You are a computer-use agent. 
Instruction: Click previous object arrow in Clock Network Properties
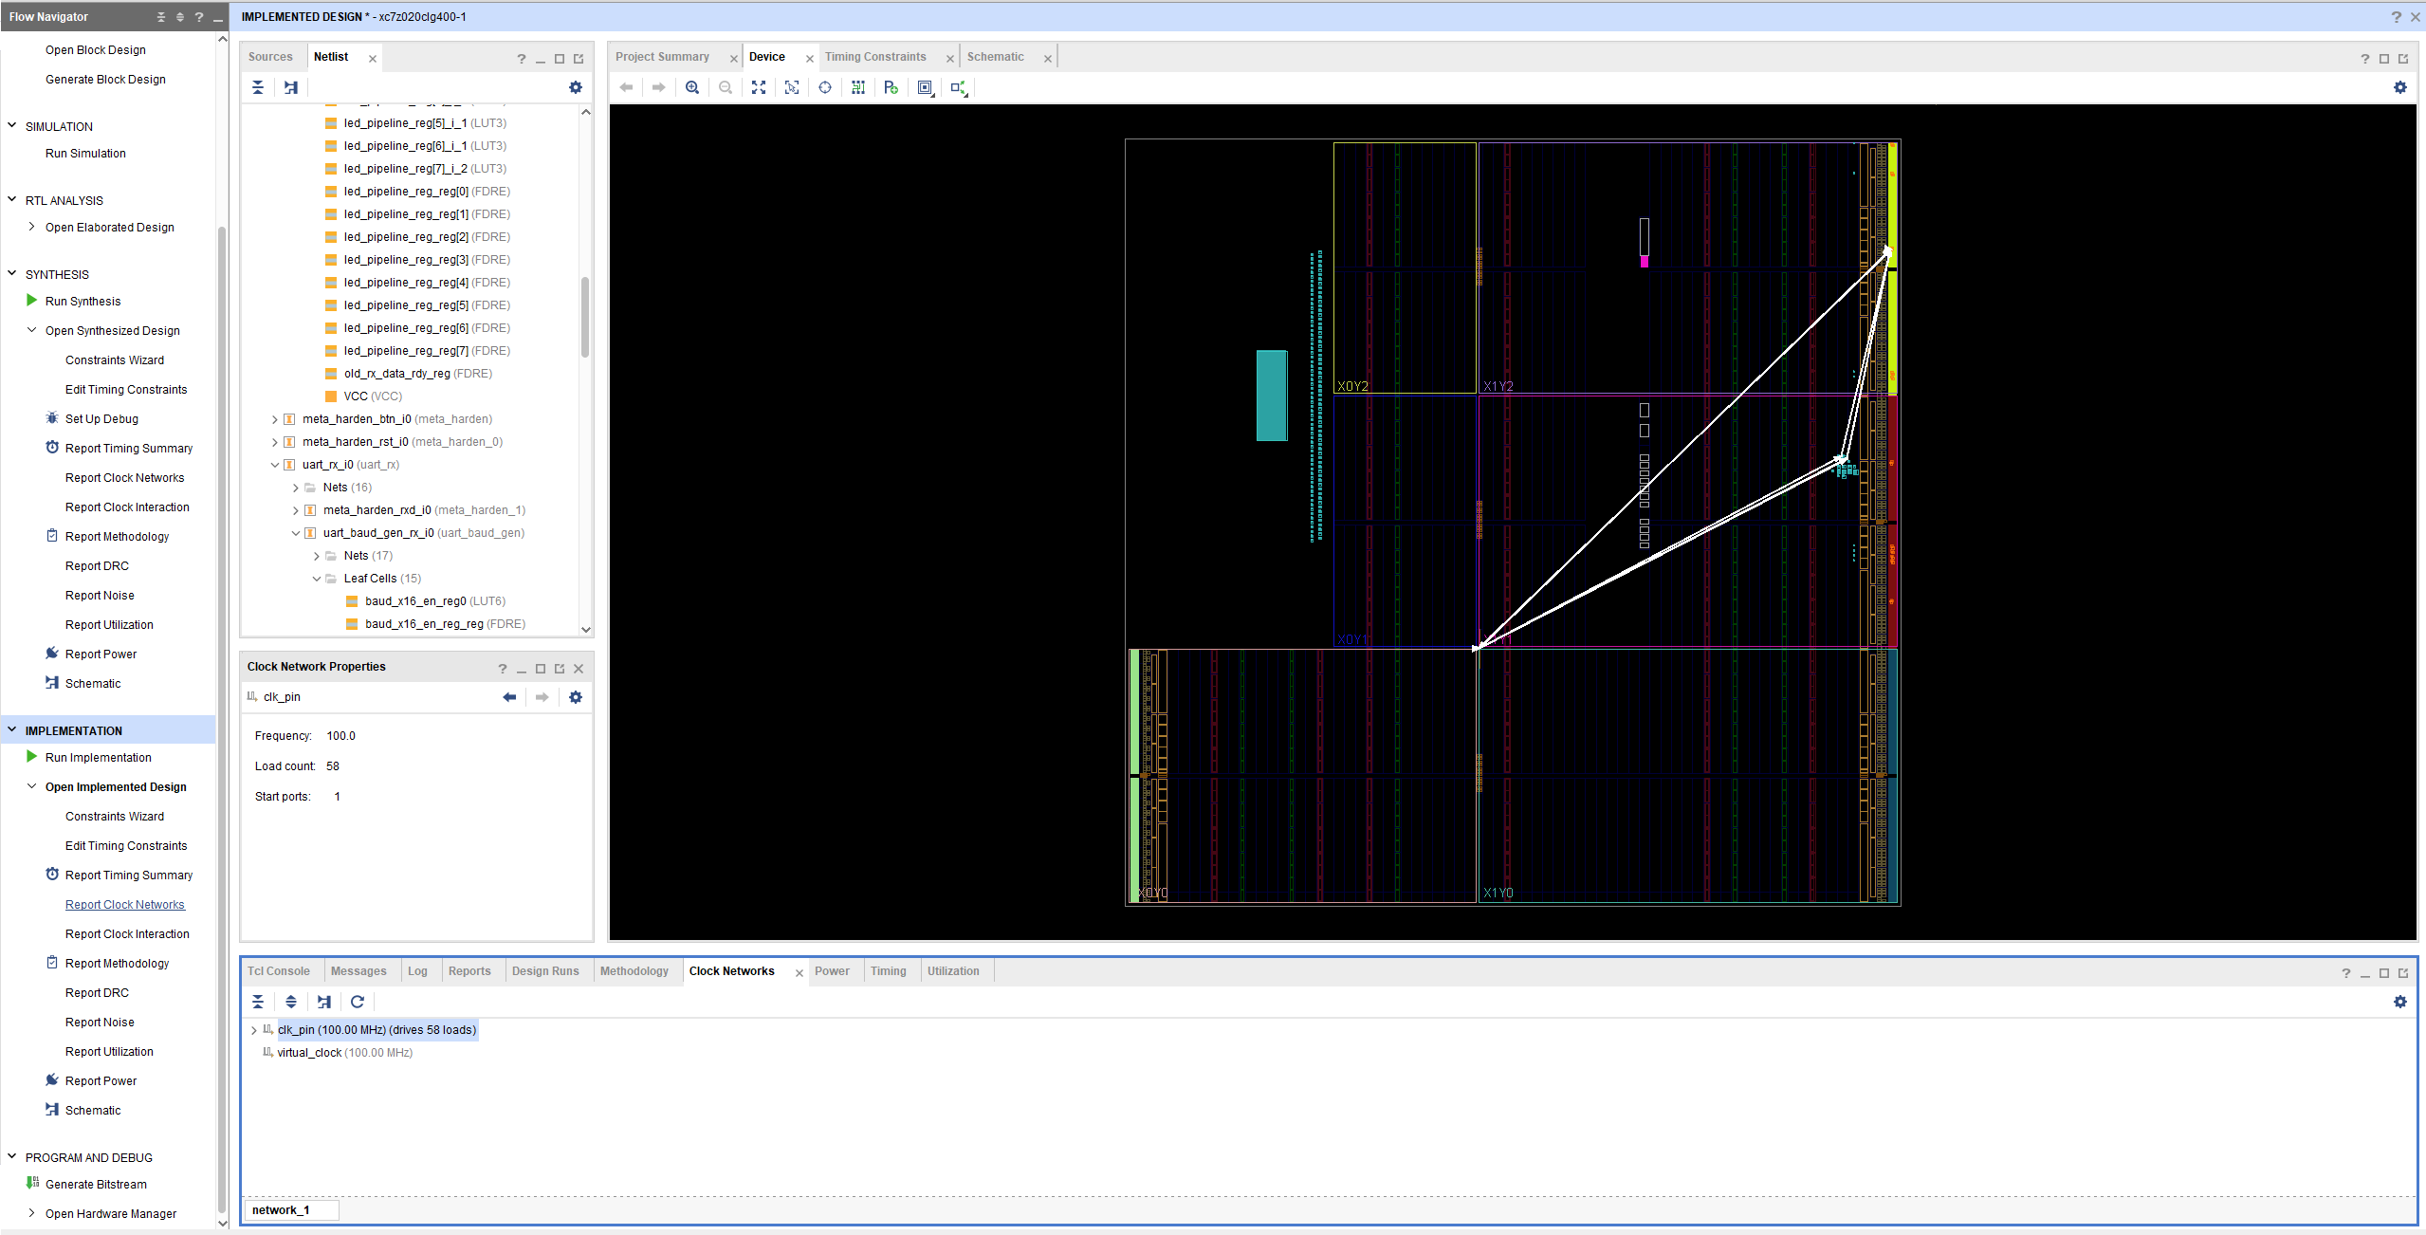pos(509,697)
